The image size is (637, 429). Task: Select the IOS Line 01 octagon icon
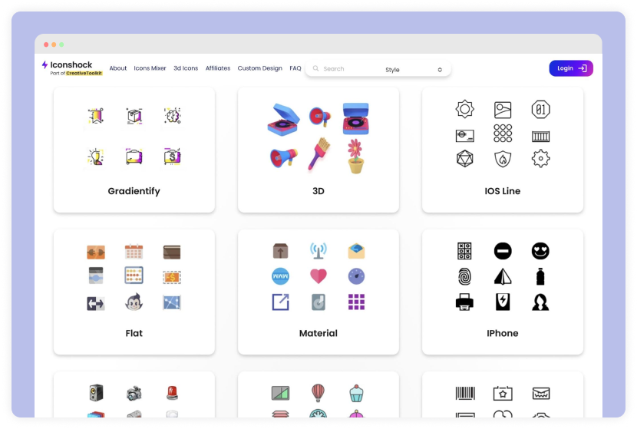541,109
